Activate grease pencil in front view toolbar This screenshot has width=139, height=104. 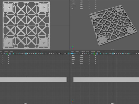pos(7,53)
